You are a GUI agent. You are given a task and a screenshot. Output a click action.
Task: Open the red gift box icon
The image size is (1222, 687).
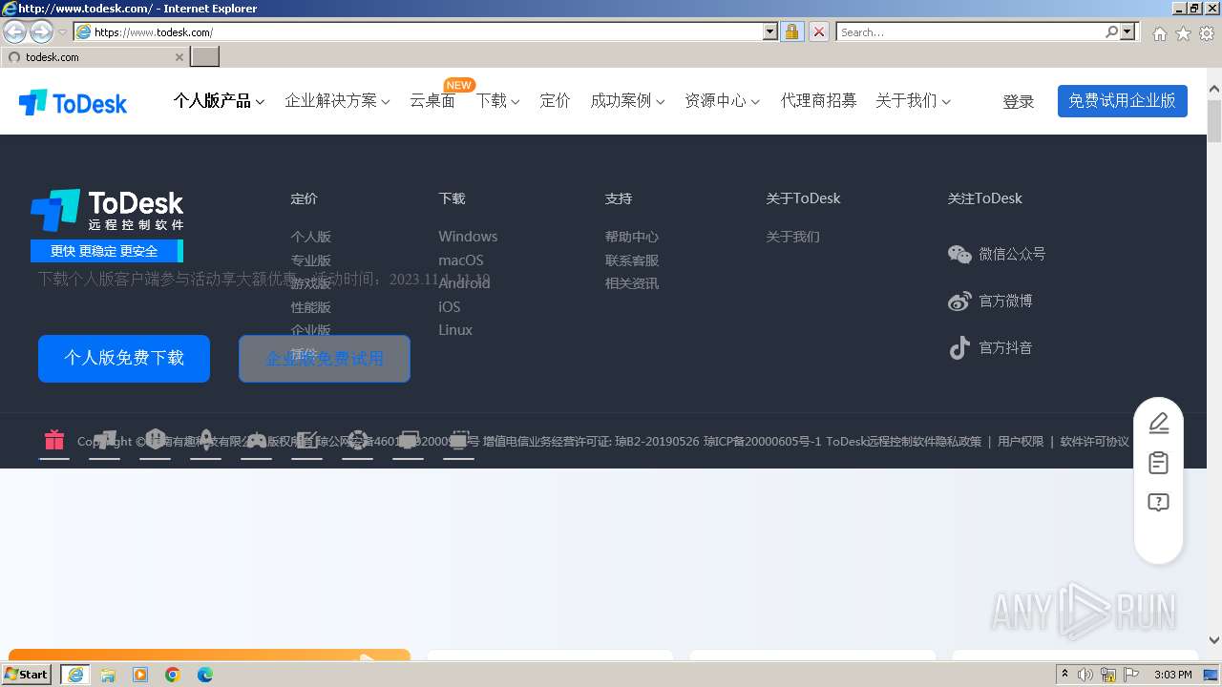pos(54,440)
